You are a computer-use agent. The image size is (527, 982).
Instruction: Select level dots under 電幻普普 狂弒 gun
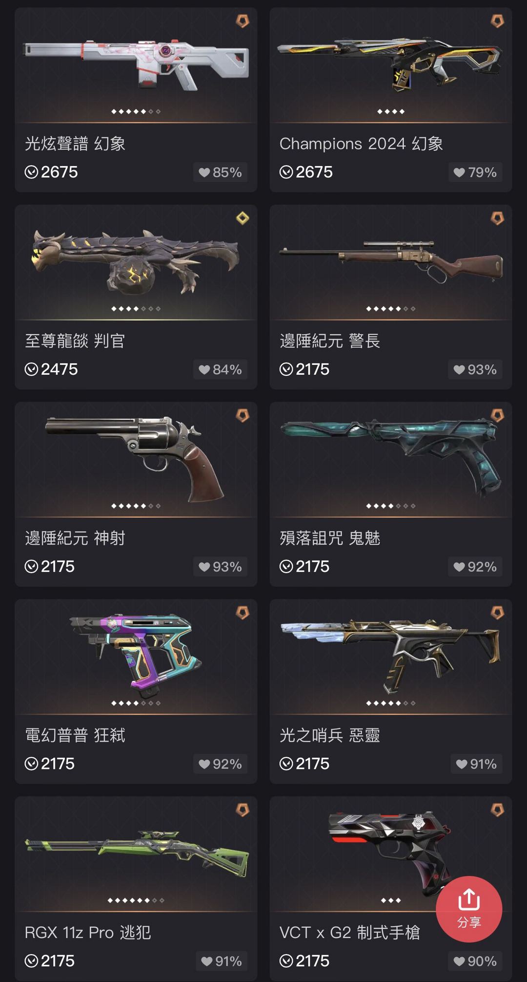click(136, 703)
